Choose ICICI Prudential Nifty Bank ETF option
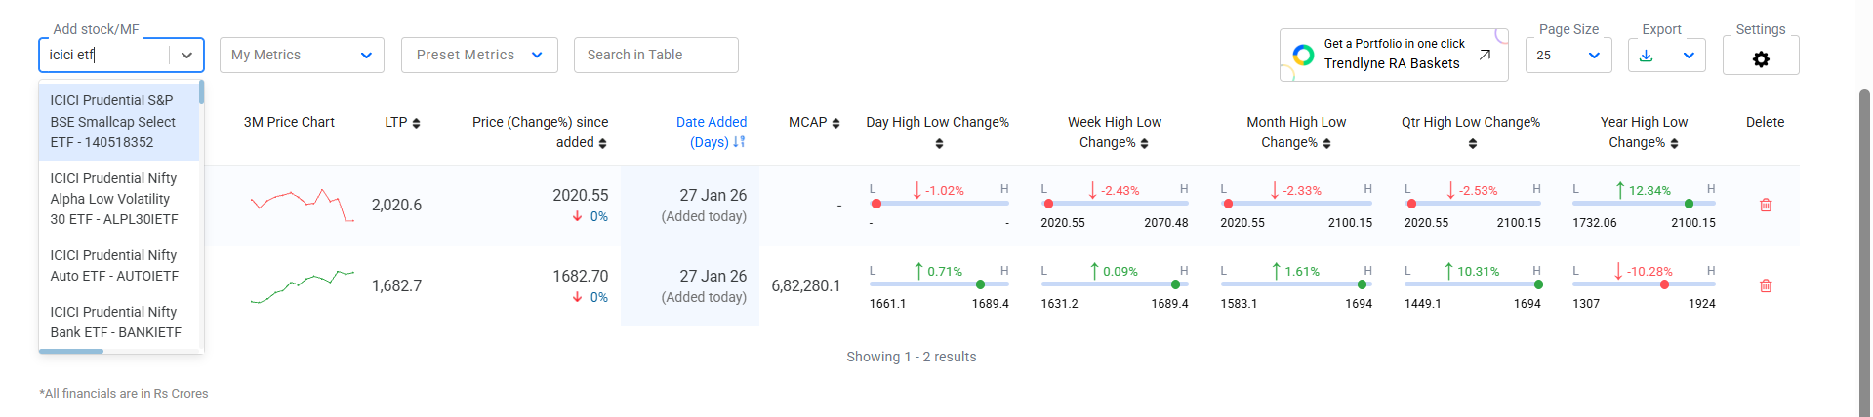This screenshot has width=1873, height=417. (115, 322)
